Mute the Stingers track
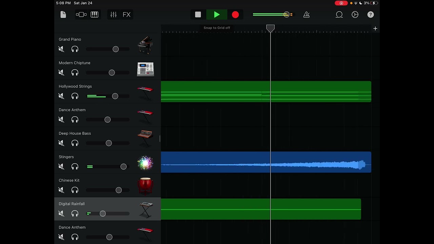 pyautogui.click(x=61, y=167)
